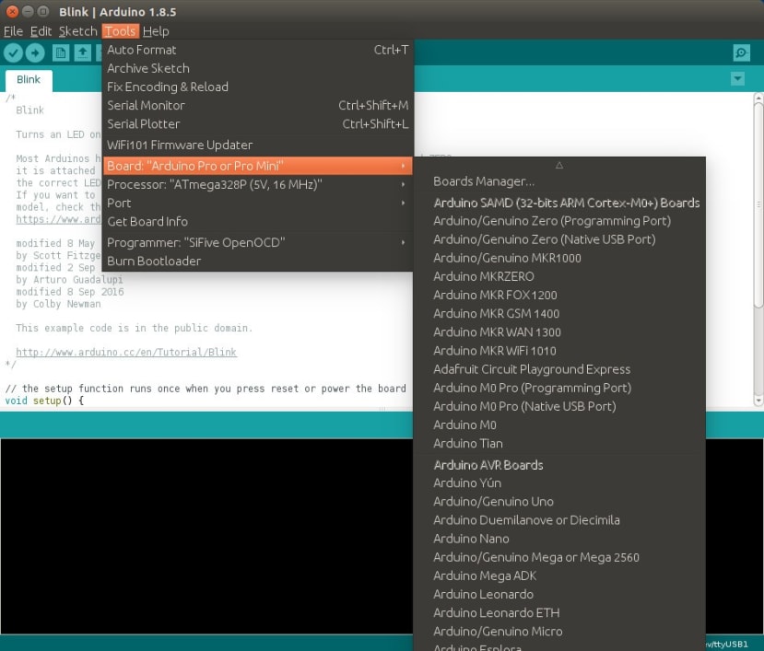Choose Auto Format in Tools menu
Viewport: 764px width, 651px height.
tap(258, 50)
